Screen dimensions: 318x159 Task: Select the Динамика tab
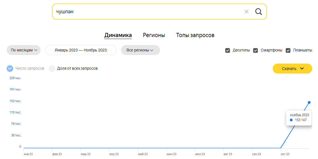click(x=118, y=35)
